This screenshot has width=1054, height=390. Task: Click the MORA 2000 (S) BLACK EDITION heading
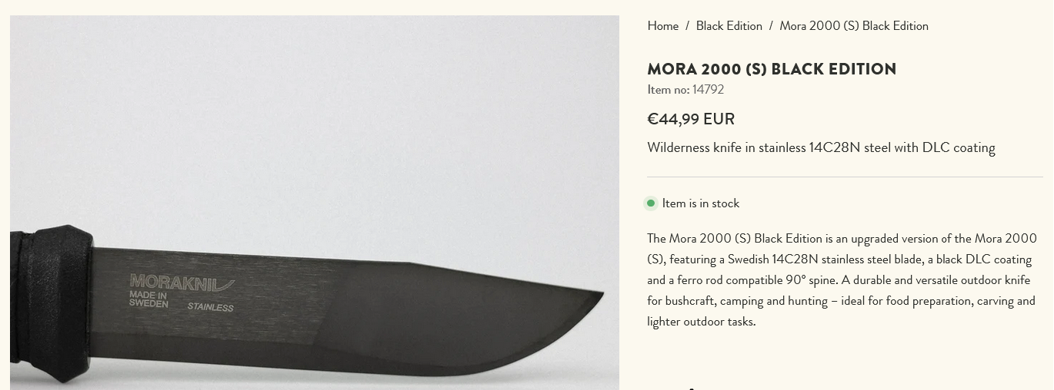tap(771, 69)
